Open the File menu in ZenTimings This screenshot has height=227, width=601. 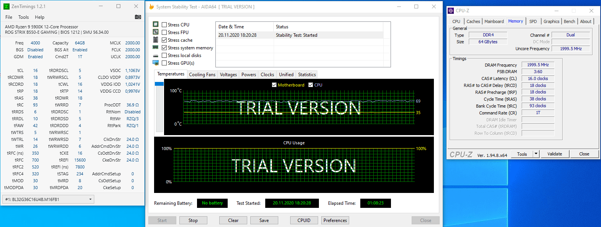click(x=9, y=17)
